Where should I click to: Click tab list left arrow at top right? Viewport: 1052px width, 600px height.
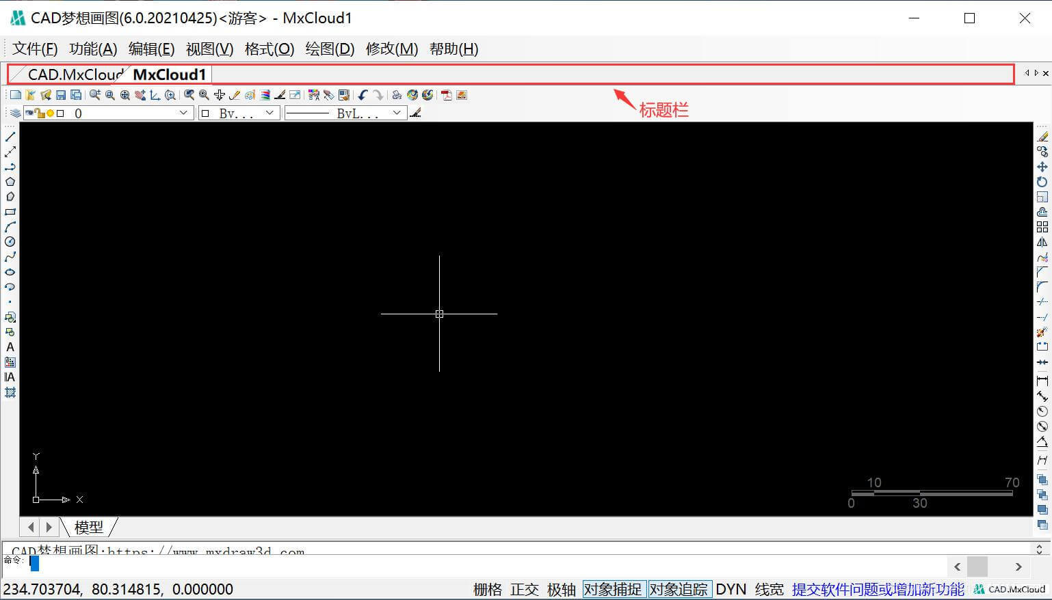[x=1027, y=73]
